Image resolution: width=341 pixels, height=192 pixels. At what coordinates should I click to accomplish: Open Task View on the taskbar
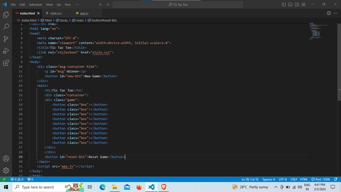(90, 187)
